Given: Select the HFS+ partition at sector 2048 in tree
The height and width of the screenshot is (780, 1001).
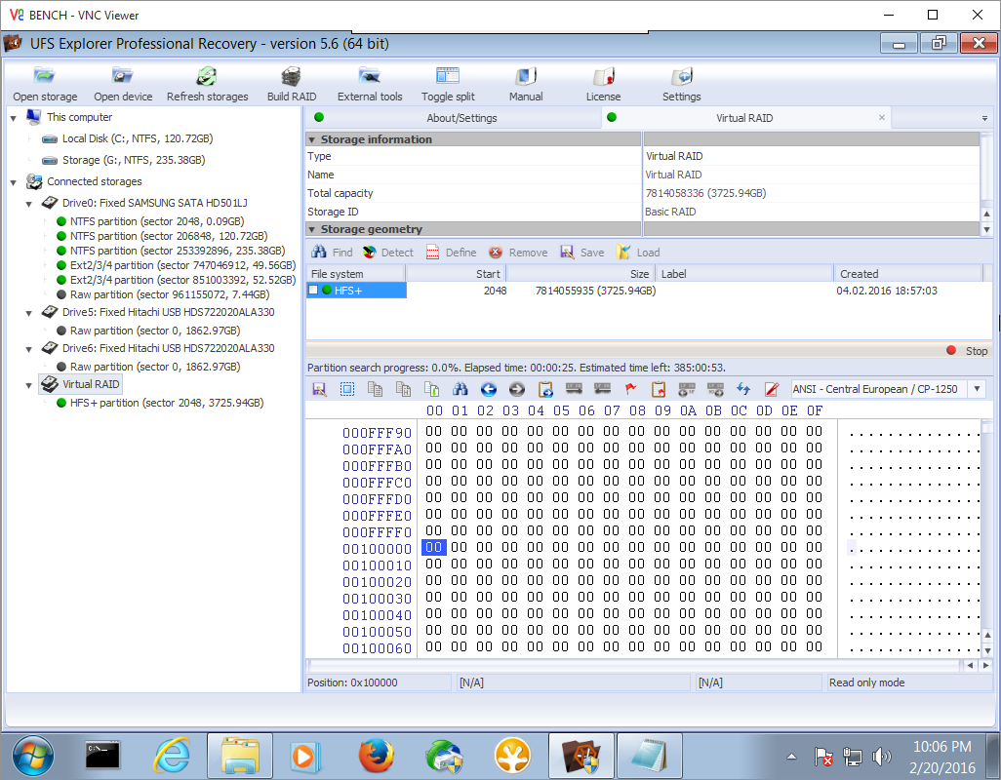Looking at the screenshot, I should [x=167, y=403].
